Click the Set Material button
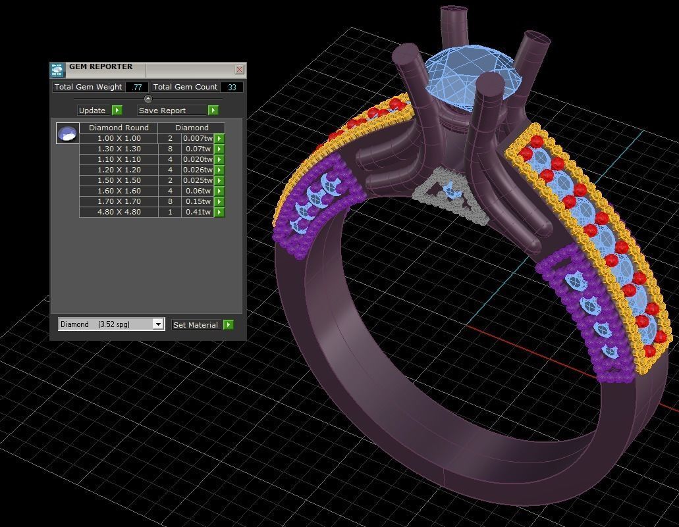Image resolution: width=679 pixels, height=527 pixels. [197, 324]
